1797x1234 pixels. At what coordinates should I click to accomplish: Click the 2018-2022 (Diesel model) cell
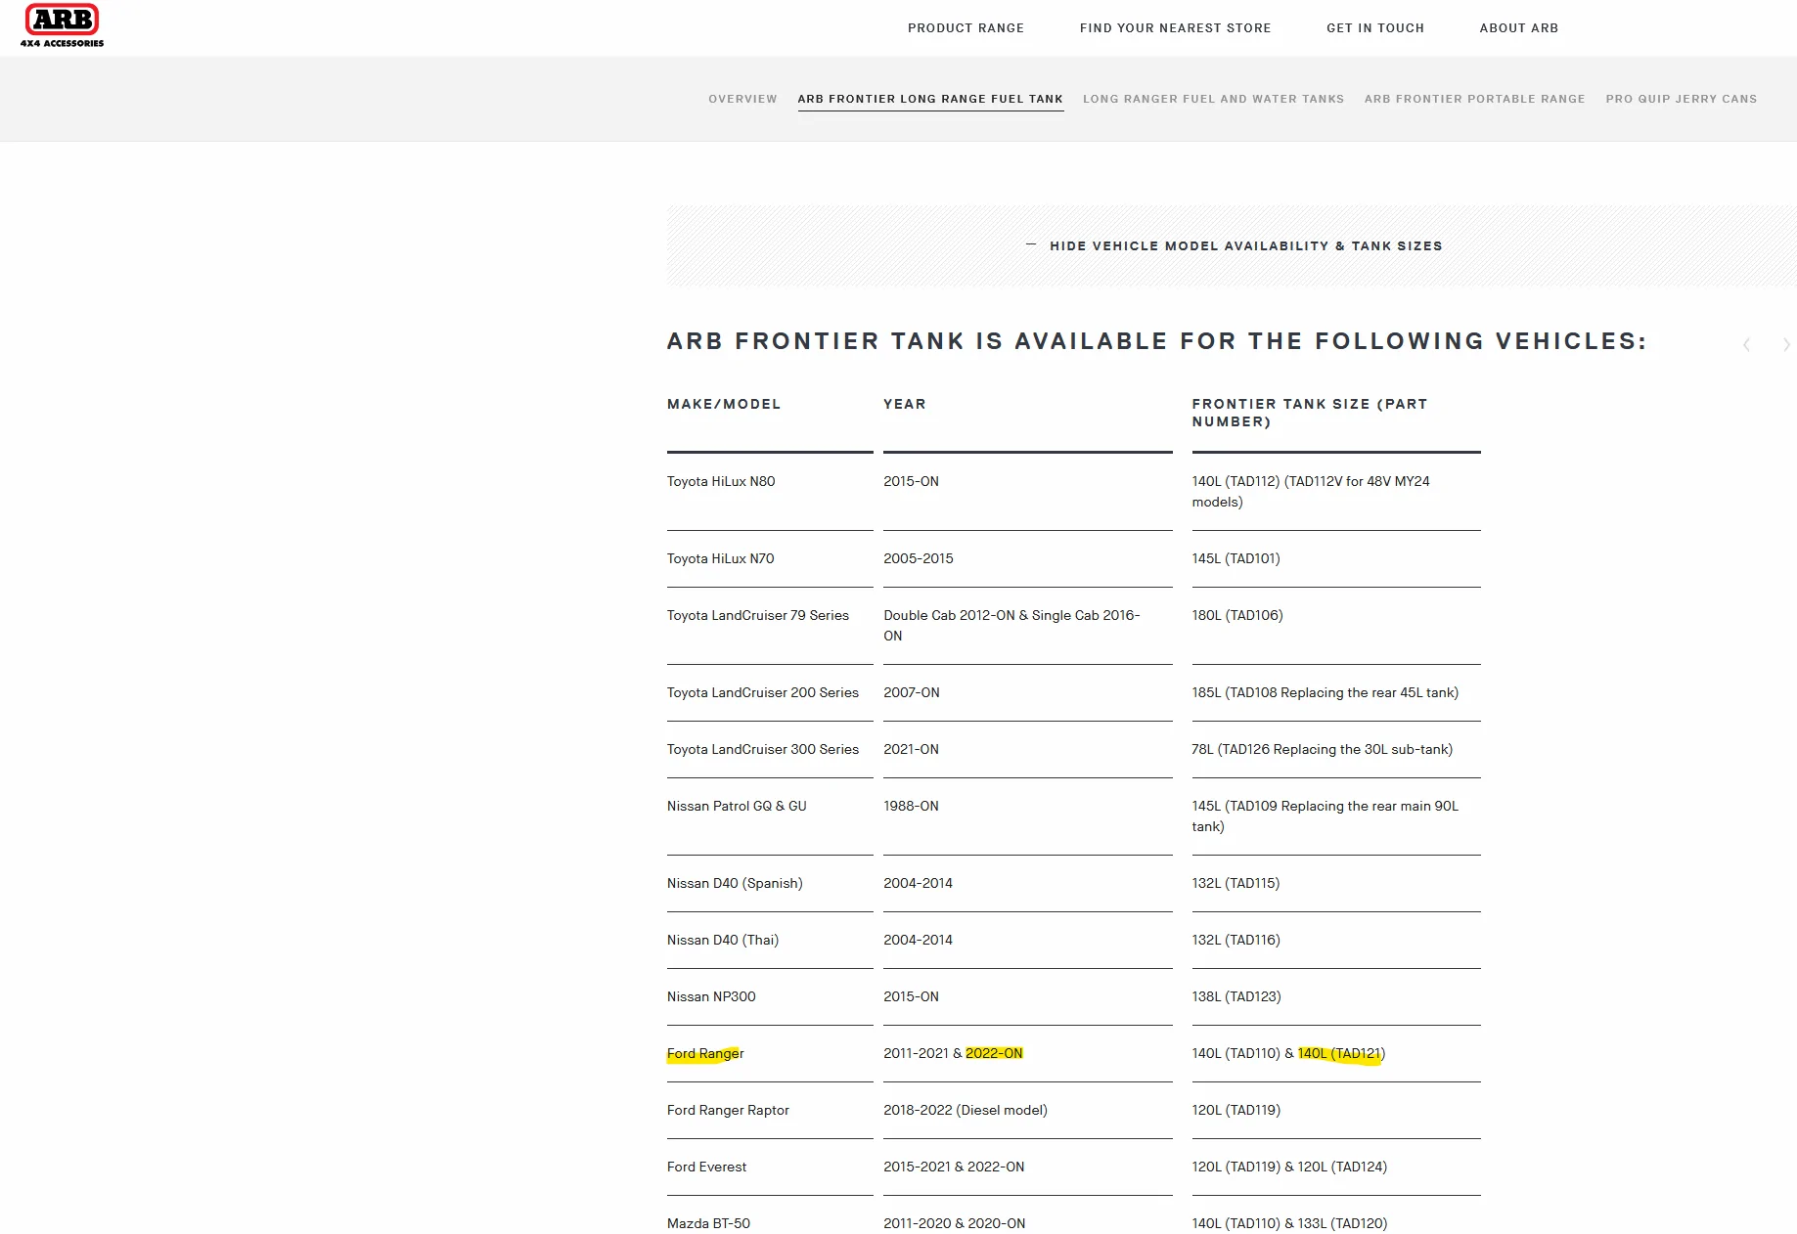click(x=966, y=1110)
